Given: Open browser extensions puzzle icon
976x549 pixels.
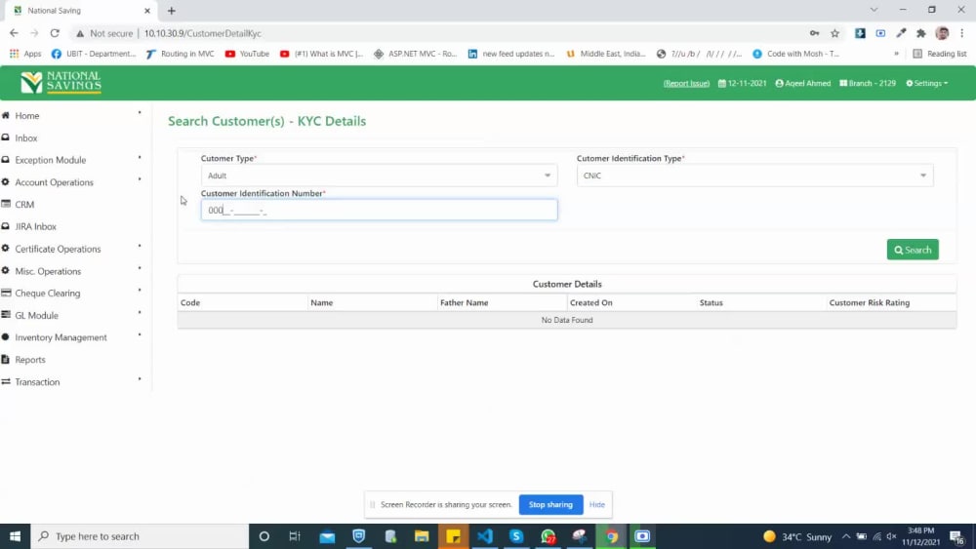Looking at the screenshot, I should (x=921, y=33).
